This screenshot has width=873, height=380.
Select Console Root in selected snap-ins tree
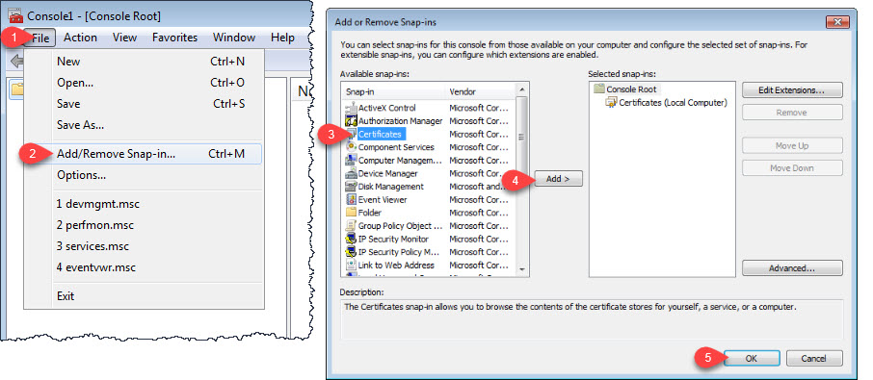pyautogui.click(x=631, y=89)
